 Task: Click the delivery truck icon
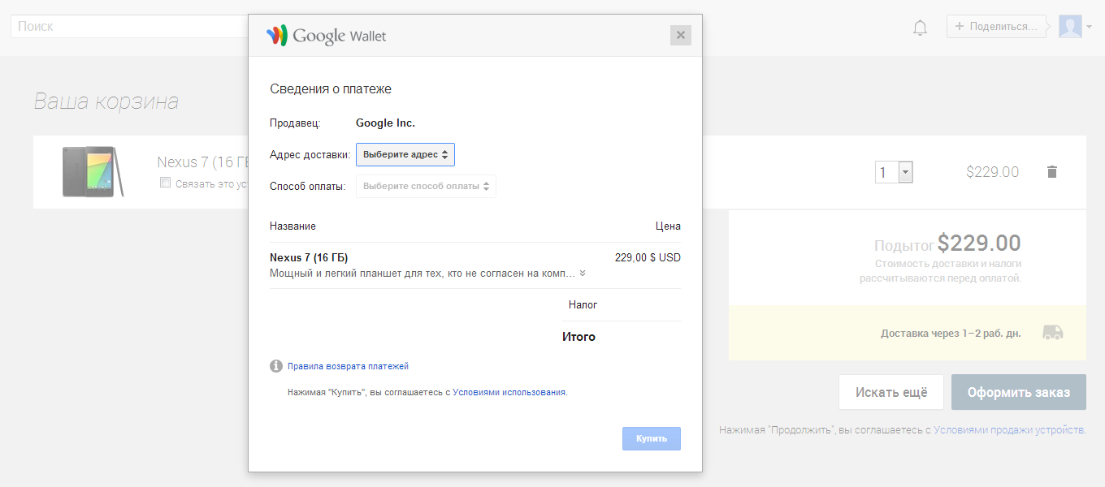coord(1052,333)
